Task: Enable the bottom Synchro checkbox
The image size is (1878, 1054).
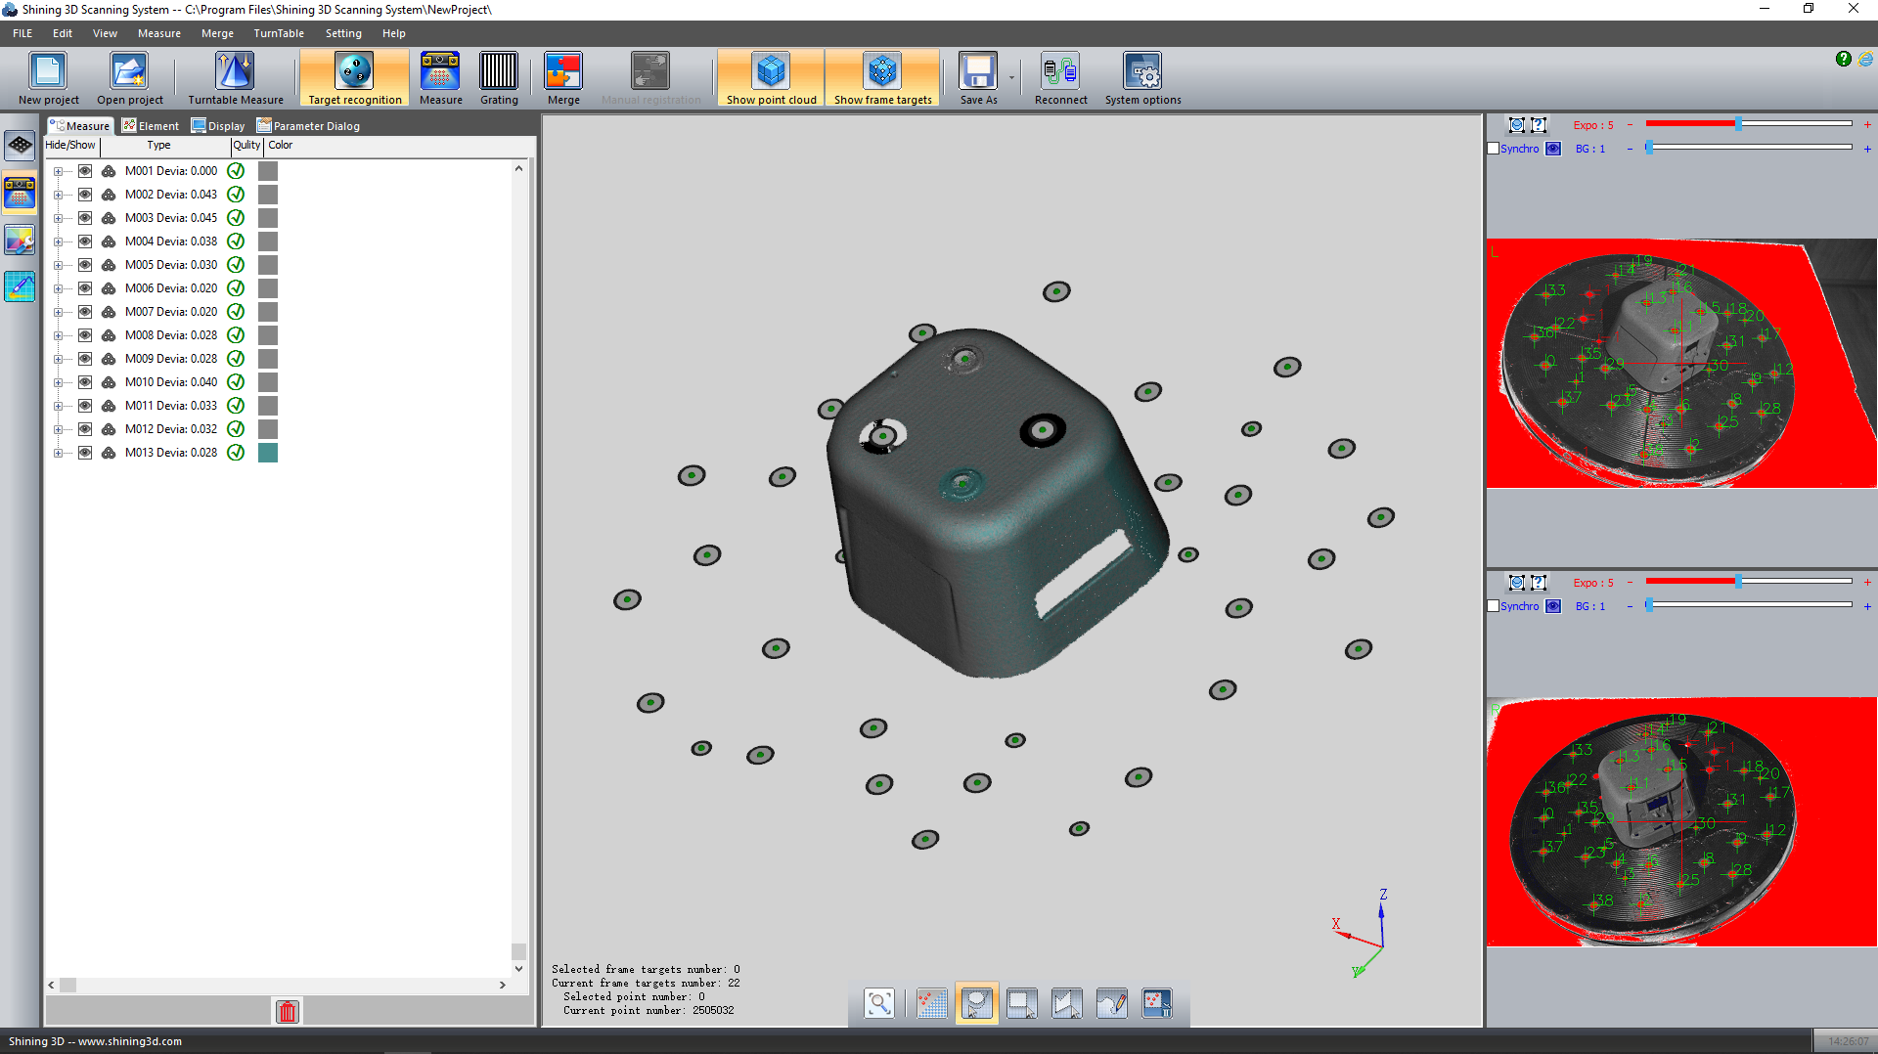Action: 1494,606
